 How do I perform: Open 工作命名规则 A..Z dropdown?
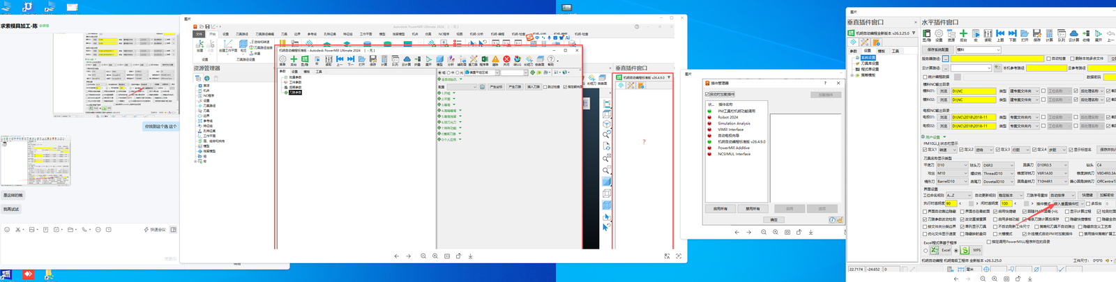click(959, 195)
